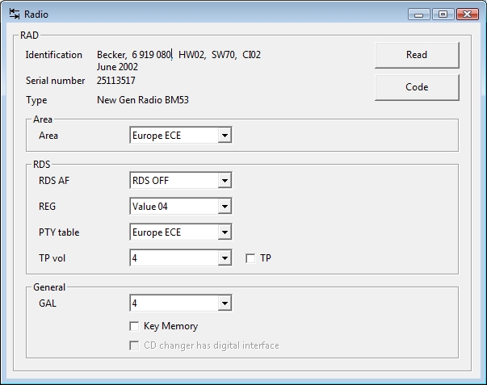Click the Code button
The image size is (487, 385).
click(x=417, y=87)
